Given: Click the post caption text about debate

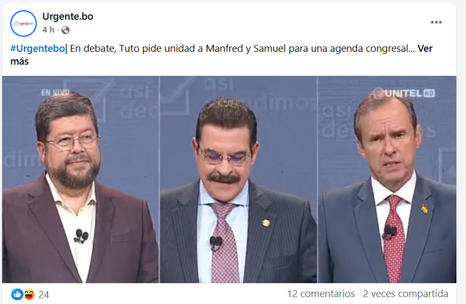Looking at the screenshot, I should click(x=242, y=49).
